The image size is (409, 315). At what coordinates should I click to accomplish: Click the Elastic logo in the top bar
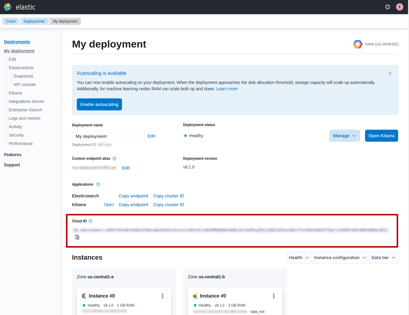[8, 7]
